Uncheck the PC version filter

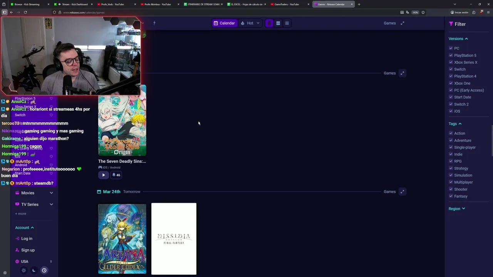click(451, 48)
